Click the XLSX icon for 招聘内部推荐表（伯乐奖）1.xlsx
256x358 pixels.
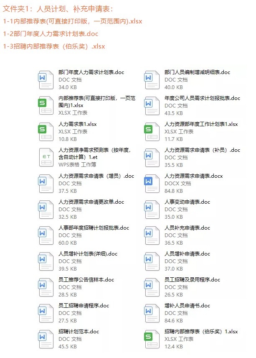pos(152,339)
